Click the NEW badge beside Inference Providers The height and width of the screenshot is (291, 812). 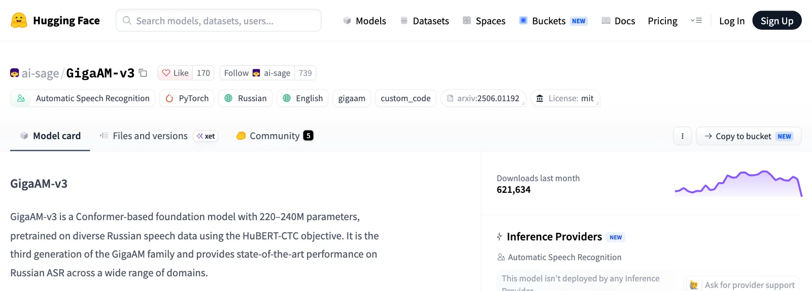click(x=616, y=237)
